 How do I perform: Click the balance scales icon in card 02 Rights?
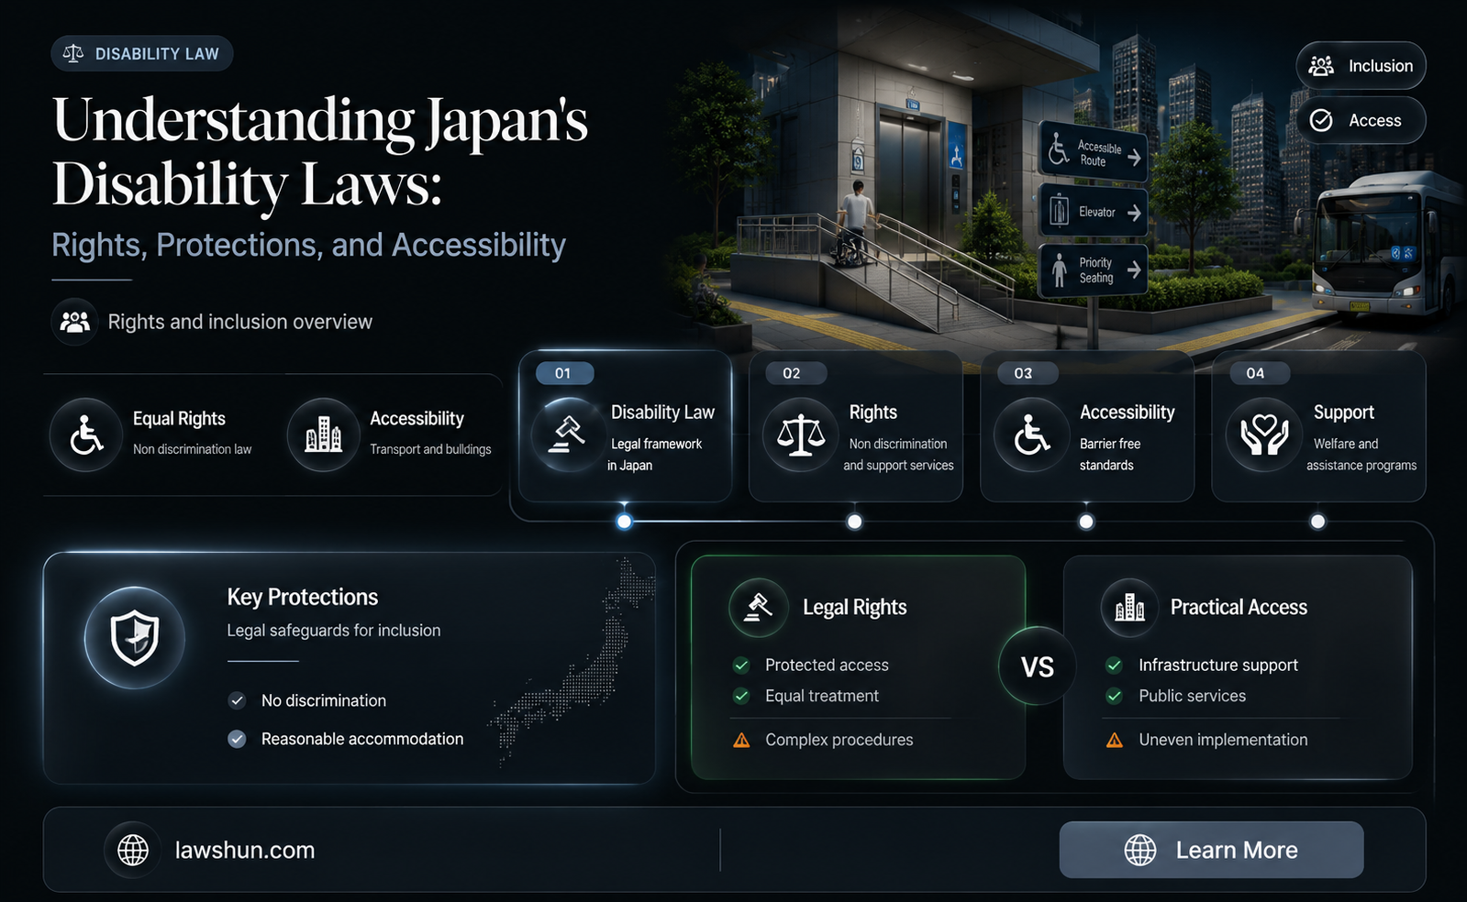800,434
